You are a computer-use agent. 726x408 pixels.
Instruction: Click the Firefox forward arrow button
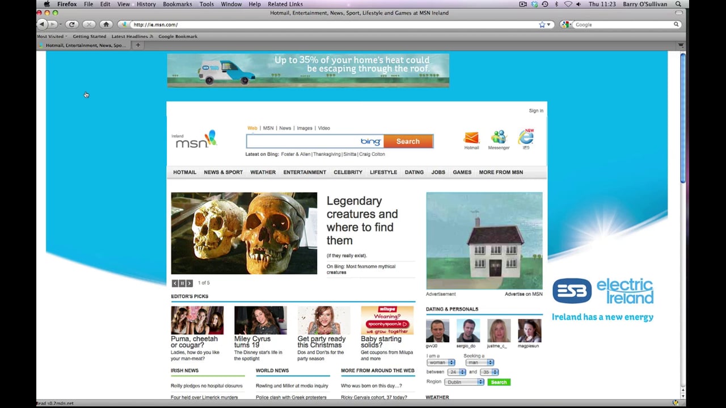(x=52, y=24)
